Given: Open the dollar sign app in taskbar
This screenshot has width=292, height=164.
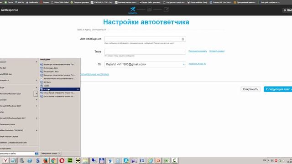Looking at the screenshot, I should pyautogui.click(x=38, y=160).
